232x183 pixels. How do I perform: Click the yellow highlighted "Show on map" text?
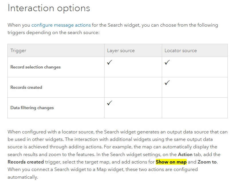click(x=171, y=162)
